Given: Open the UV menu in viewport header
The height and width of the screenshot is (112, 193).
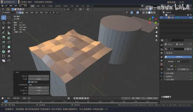Looking at the screenshot, I should click(57, 13).
